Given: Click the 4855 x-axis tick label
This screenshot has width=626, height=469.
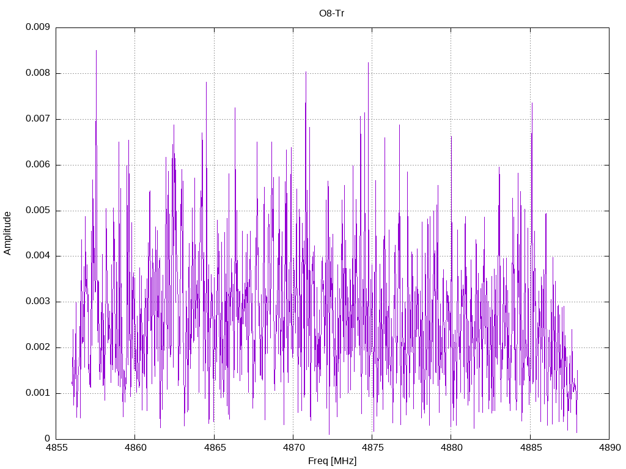Looking at the screenshot, I should [56, 448].
